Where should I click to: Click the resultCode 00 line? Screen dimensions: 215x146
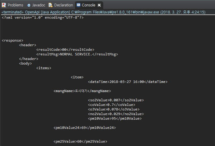pos(65,50)
